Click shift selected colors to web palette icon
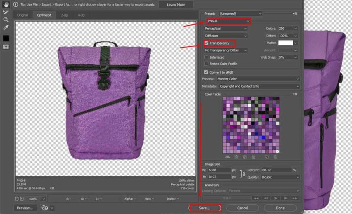The image size is (352, 214). tap(245, 157)
